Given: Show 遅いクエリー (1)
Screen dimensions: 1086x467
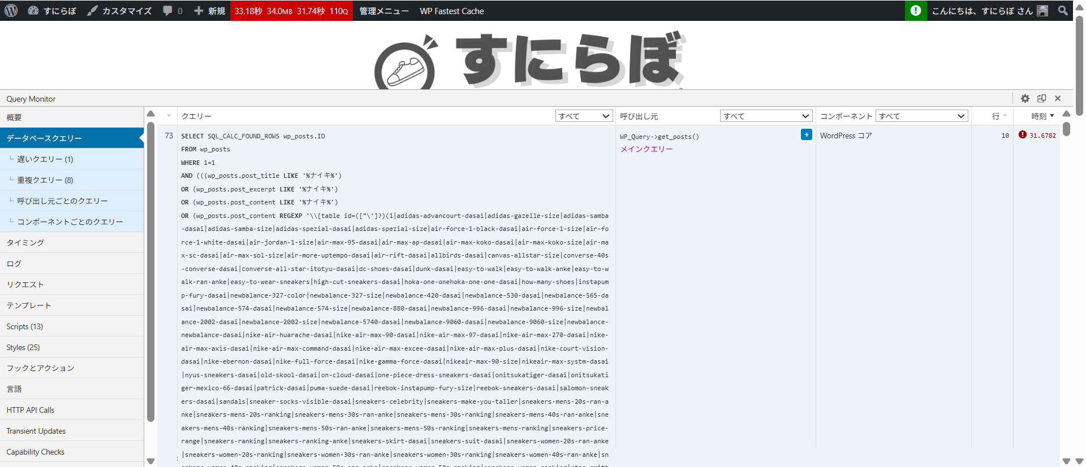Looking at the screenshot, I should point(72,159).
